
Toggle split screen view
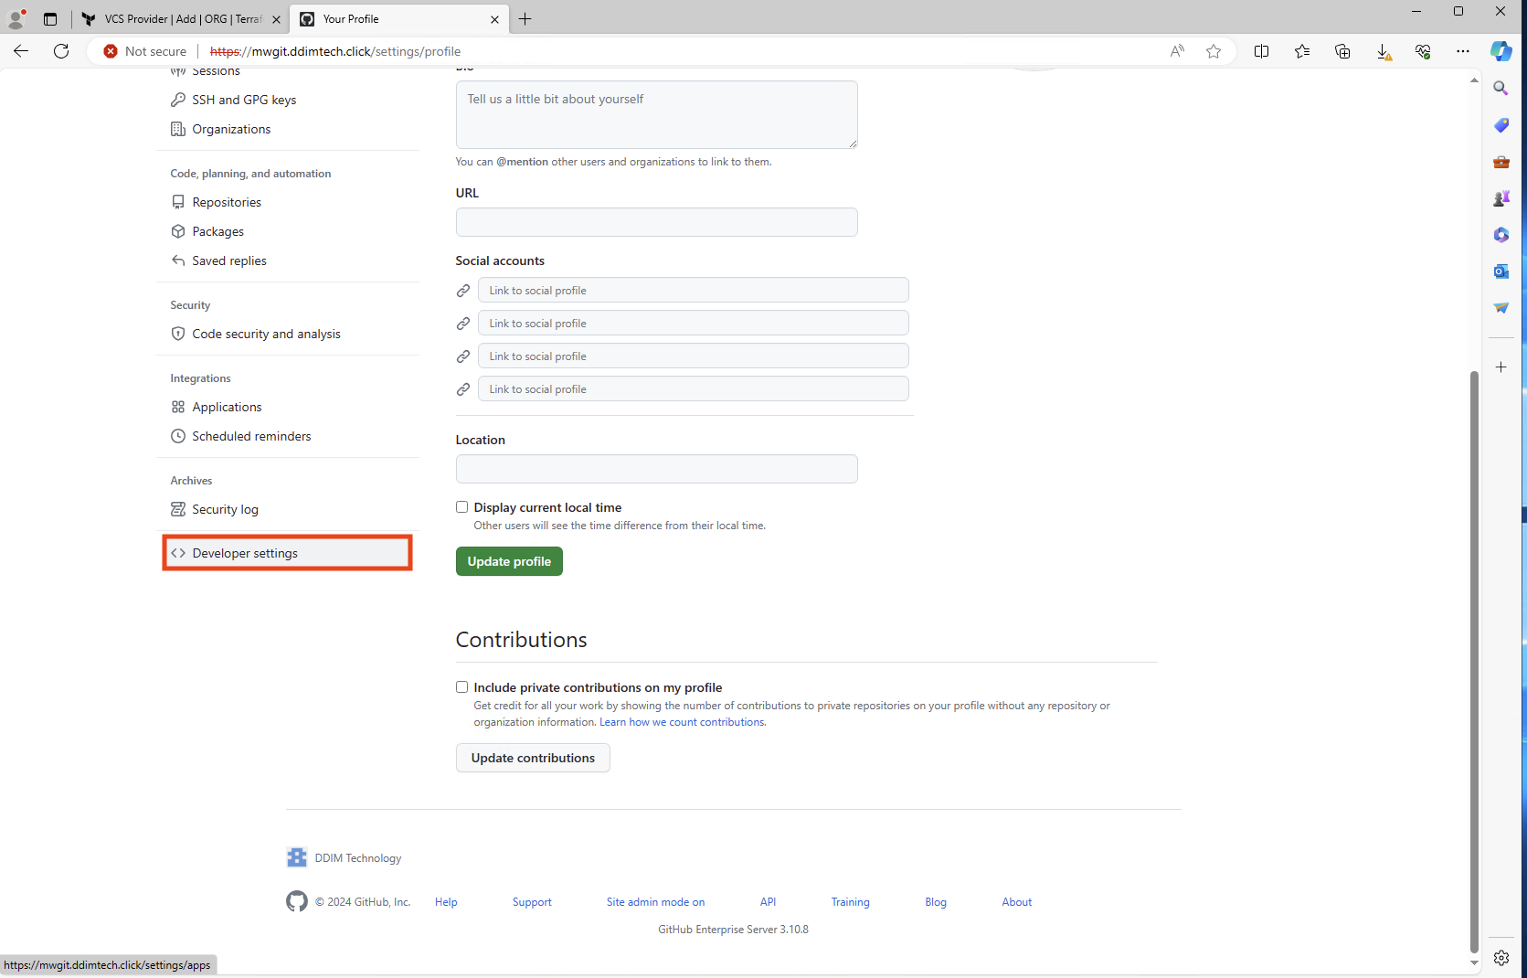coord(1262,51)
